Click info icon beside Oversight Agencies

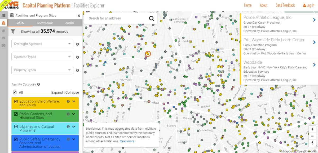tap(78, 44)
